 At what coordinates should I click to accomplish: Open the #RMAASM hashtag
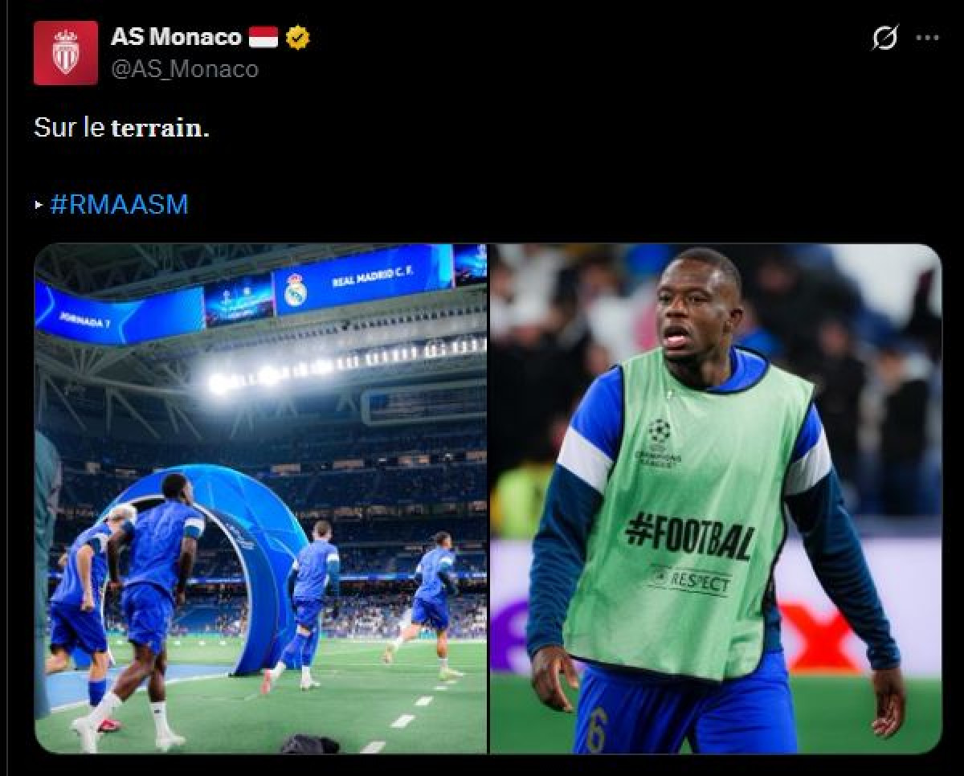[119, 204]
